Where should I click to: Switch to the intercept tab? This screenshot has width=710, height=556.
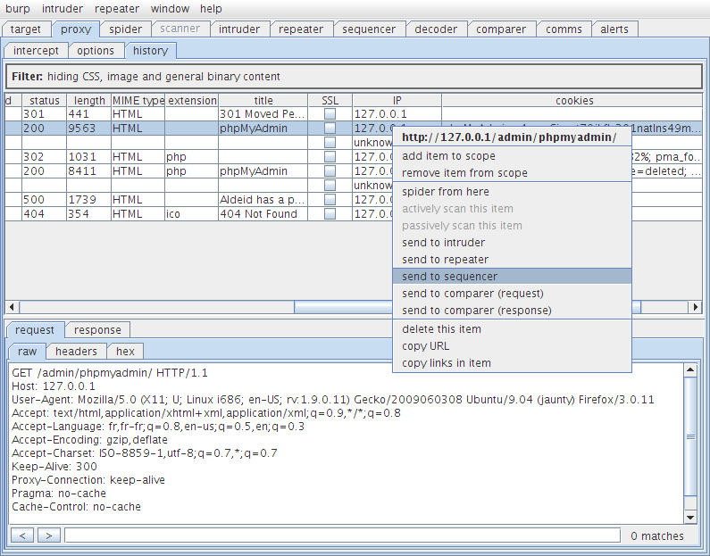coord(37,51)
